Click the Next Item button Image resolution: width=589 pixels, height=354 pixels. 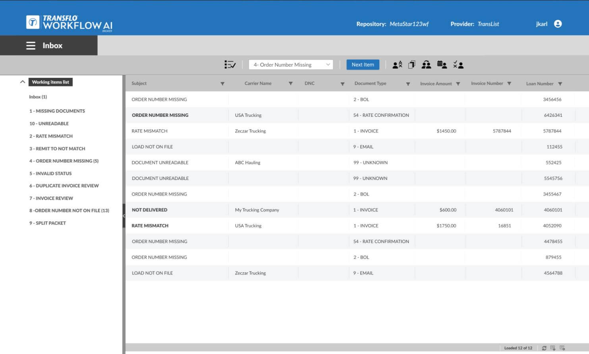point(363,65)
